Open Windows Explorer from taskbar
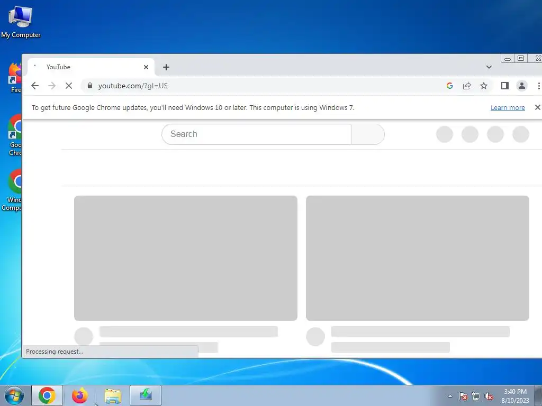Viewport: 542px width, 406px height. [x=113, y=395]
